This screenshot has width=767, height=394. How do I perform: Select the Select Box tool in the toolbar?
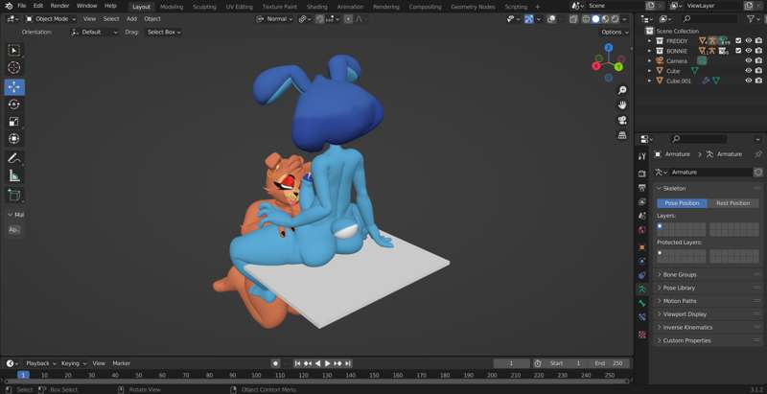click(x=14, y=51)
